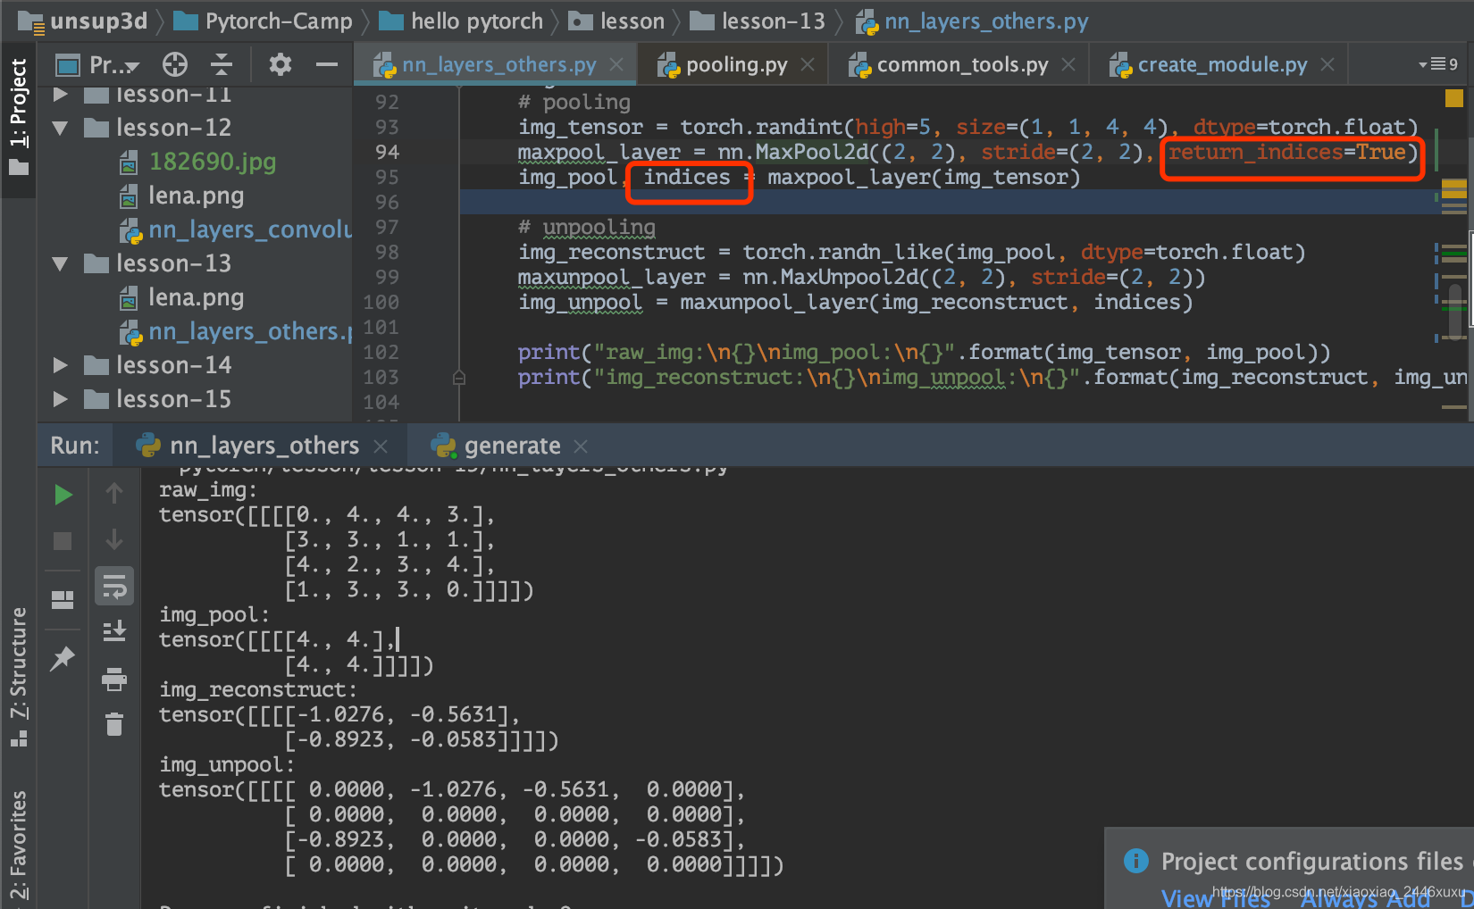This screenshot has width=1474, height=909.
Task: Collapse the lesson-12 folder
Action: point(61,129)
